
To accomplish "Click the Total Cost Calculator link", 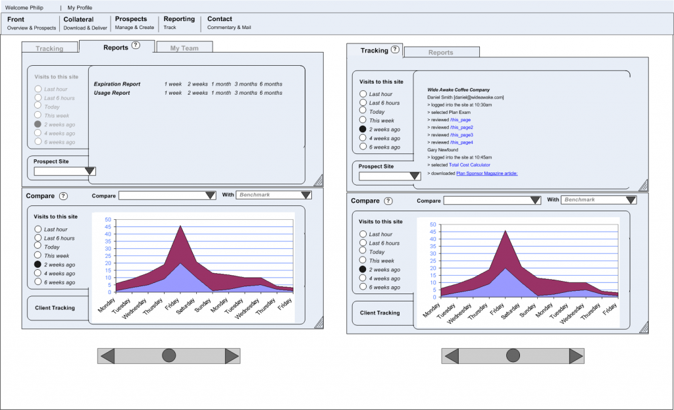I will [x=469, y=165].
